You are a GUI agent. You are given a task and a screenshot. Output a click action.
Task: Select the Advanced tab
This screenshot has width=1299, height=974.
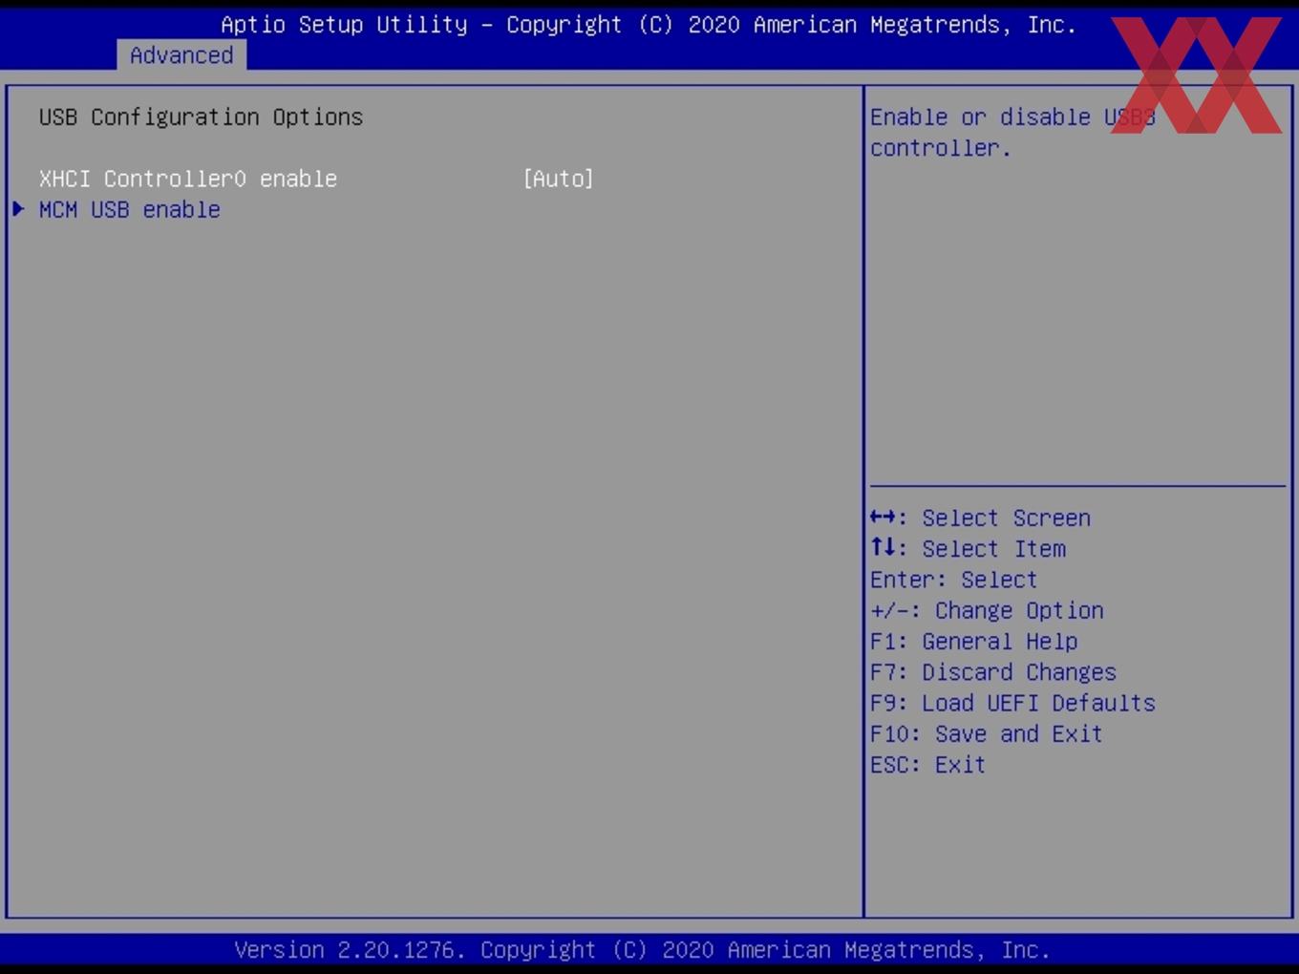tap(181, 55)
